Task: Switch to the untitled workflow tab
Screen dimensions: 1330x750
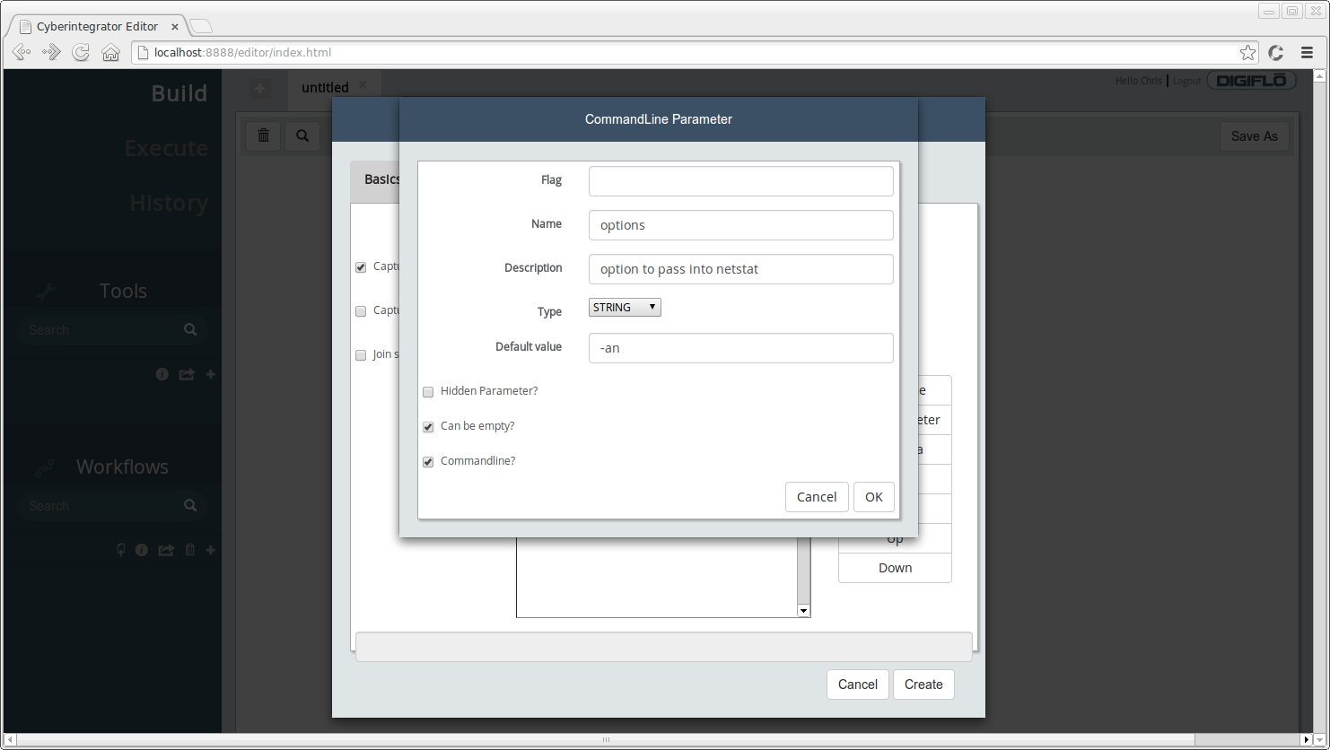Action: pos(325,87)
